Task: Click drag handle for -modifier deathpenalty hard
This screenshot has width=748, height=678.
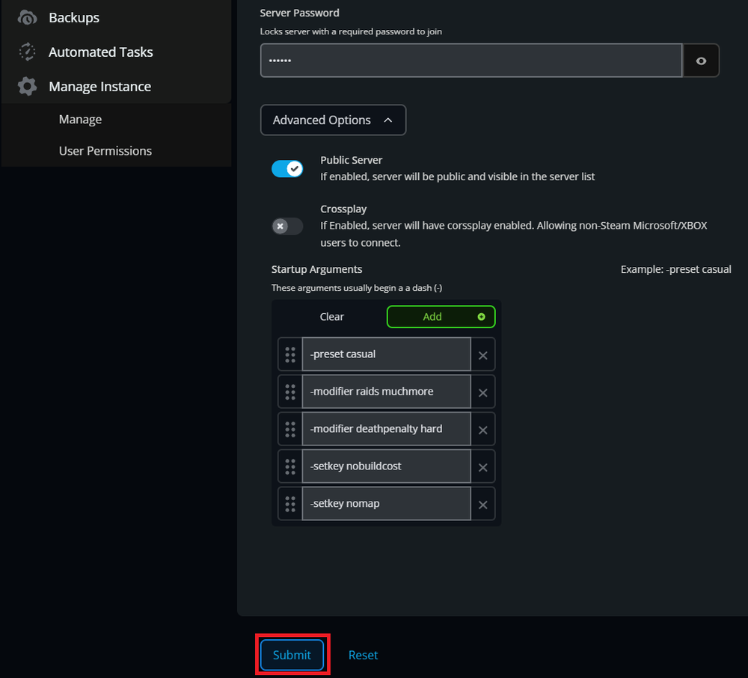Action: pos(290,429)
